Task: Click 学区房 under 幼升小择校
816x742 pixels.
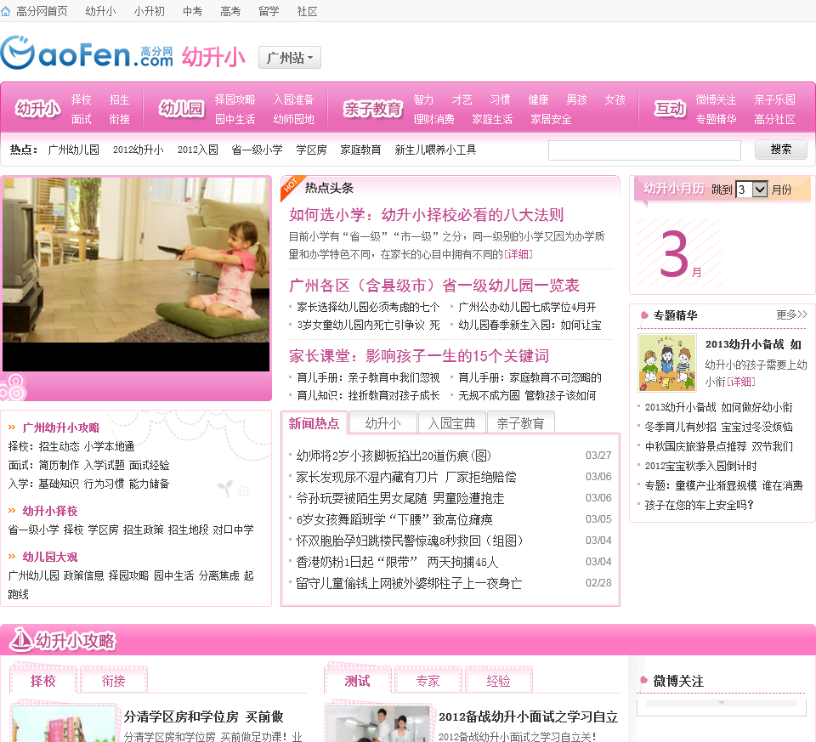Action: coord(103,530)
